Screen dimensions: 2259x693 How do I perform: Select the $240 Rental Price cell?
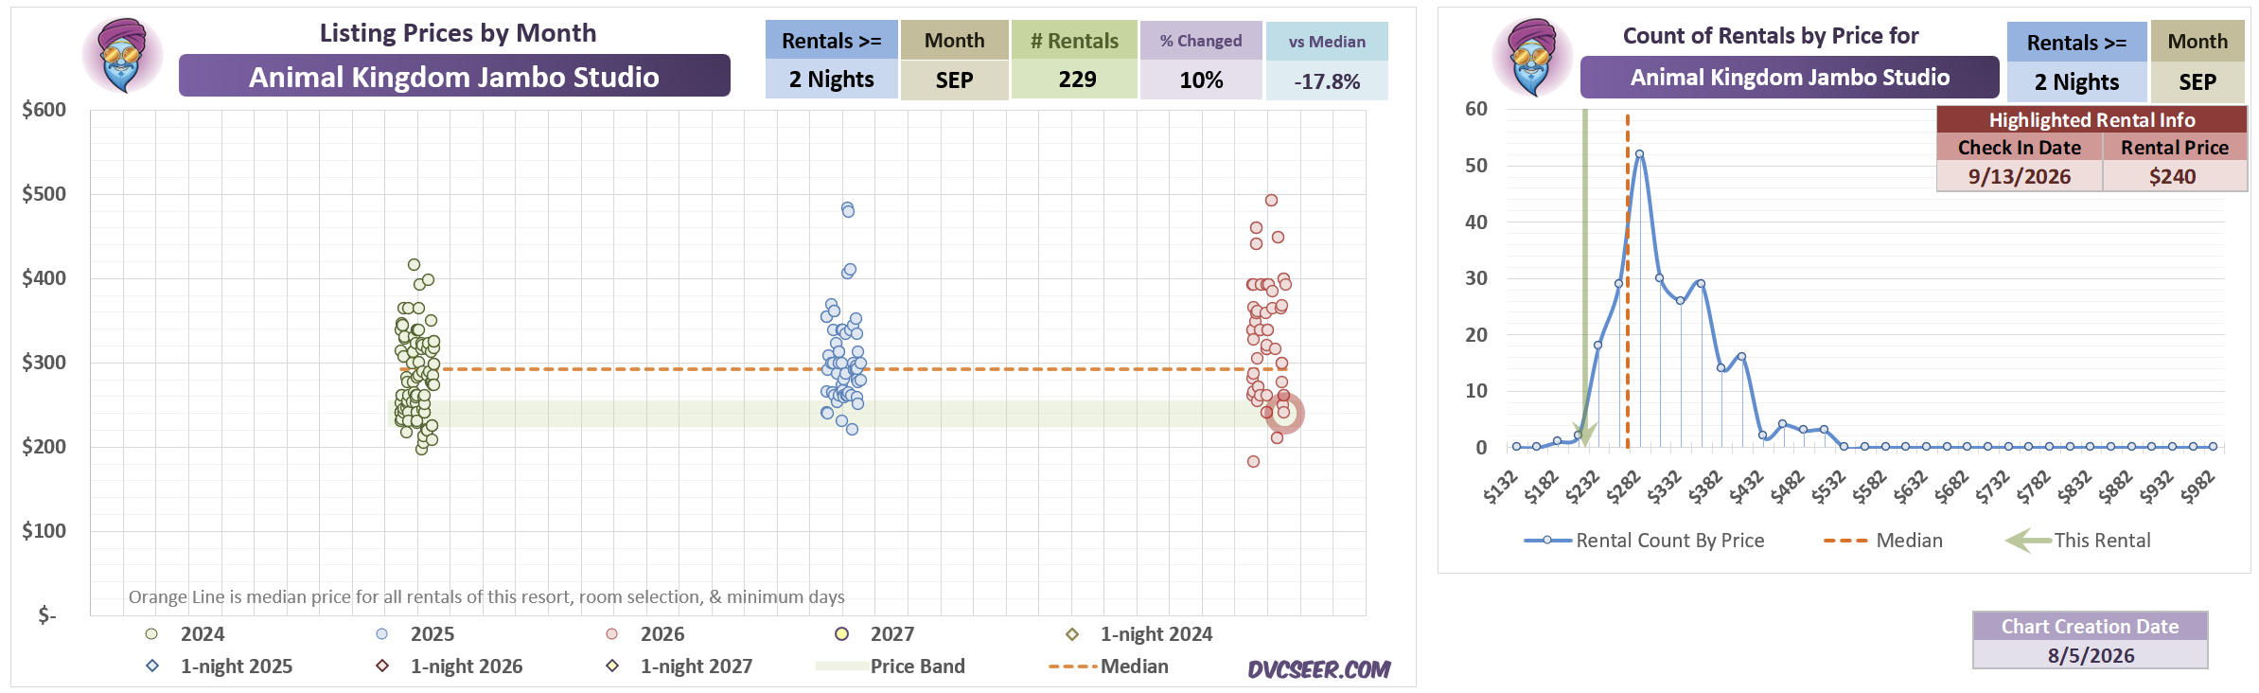click(x=2174, y=176)
